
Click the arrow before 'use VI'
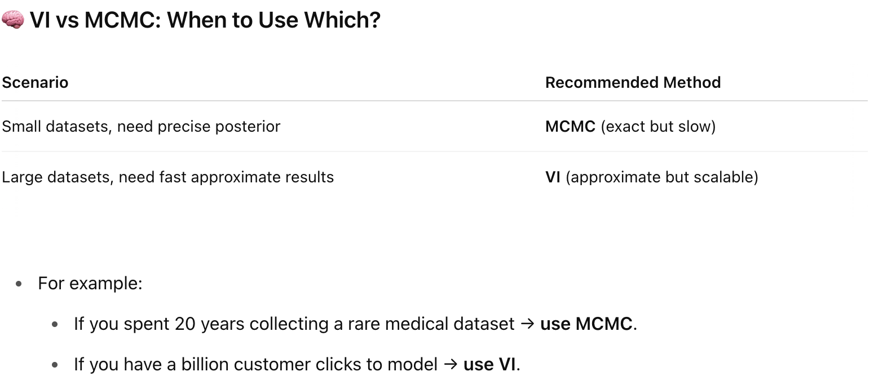451,365
